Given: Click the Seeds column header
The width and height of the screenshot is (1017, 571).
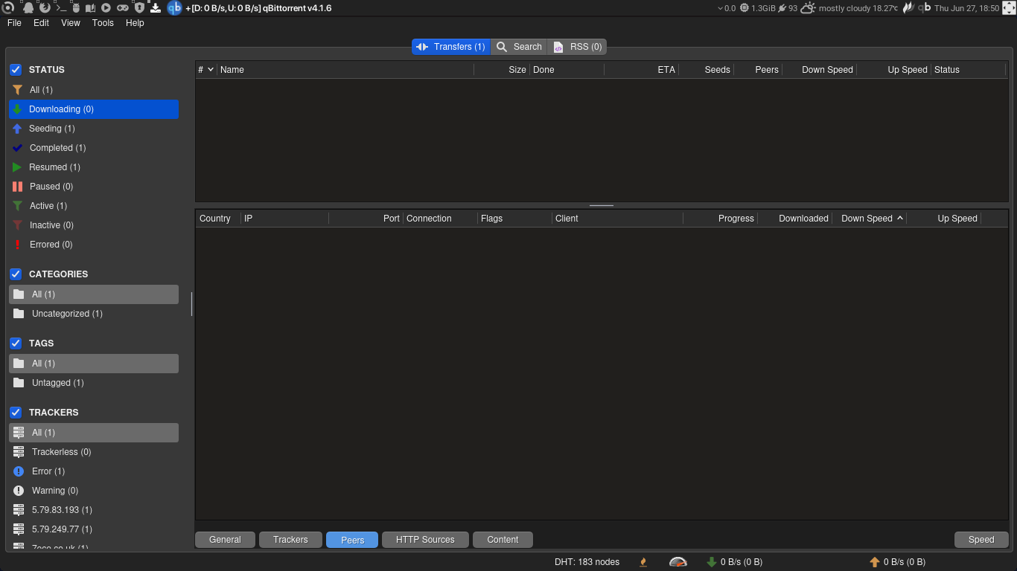Looking at the screenshot, I should [x=706, y=70].
